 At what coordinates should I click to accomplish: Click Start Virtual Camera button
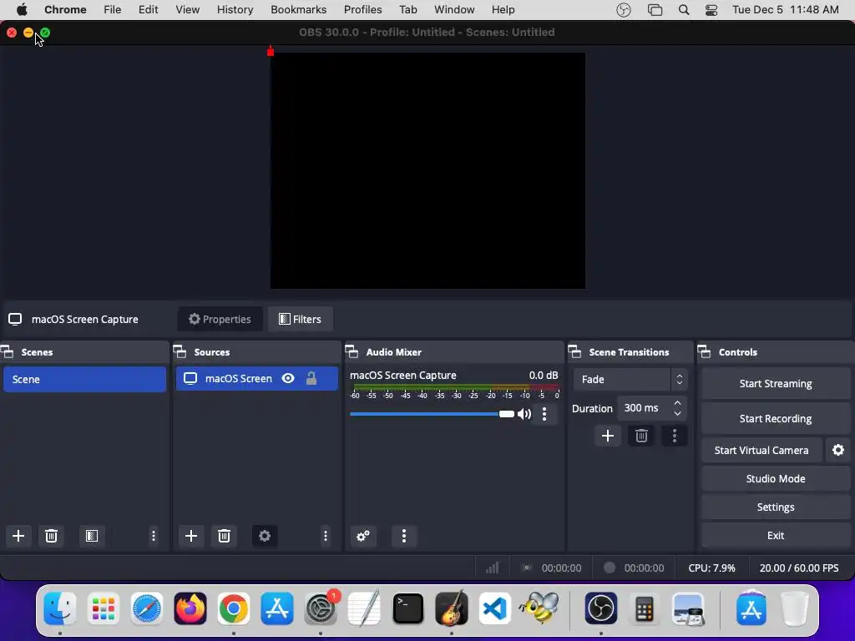click(x=761, y=450)
